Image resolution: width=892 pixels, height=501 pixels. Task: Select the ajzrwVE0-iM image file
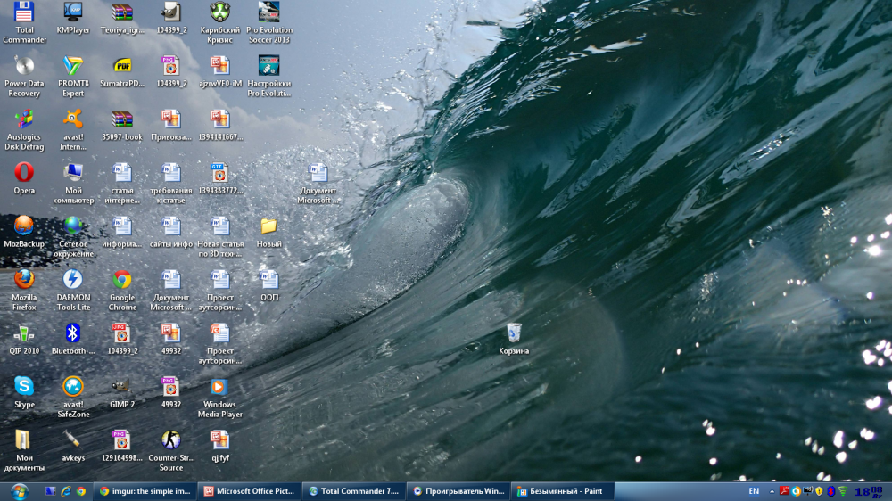coord(219,71)
